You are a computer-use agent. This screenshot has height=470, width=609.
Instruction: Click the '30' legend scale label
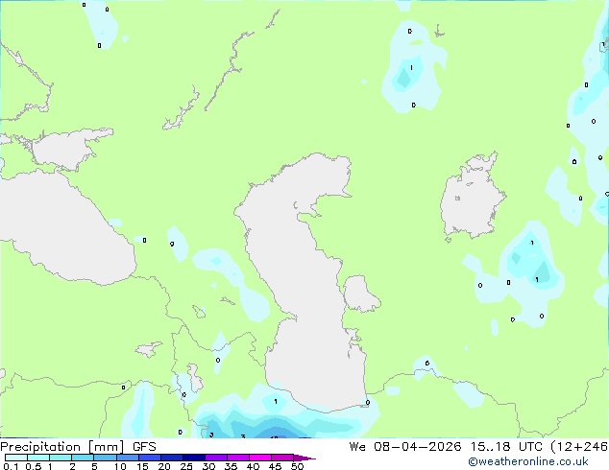click(x=208, y=466)
